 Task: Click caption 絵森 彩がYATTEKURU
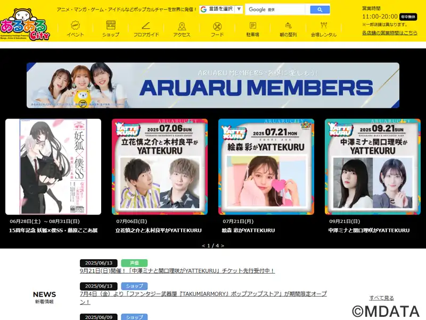[248, 230]
